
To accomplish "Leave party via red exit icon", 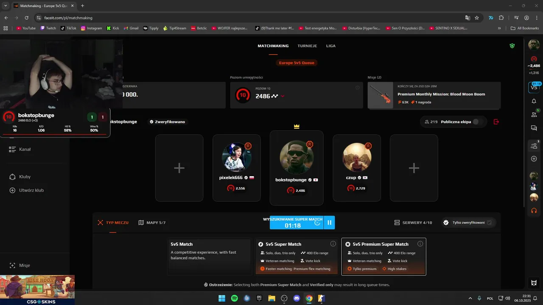I will (x=496, y=122).
